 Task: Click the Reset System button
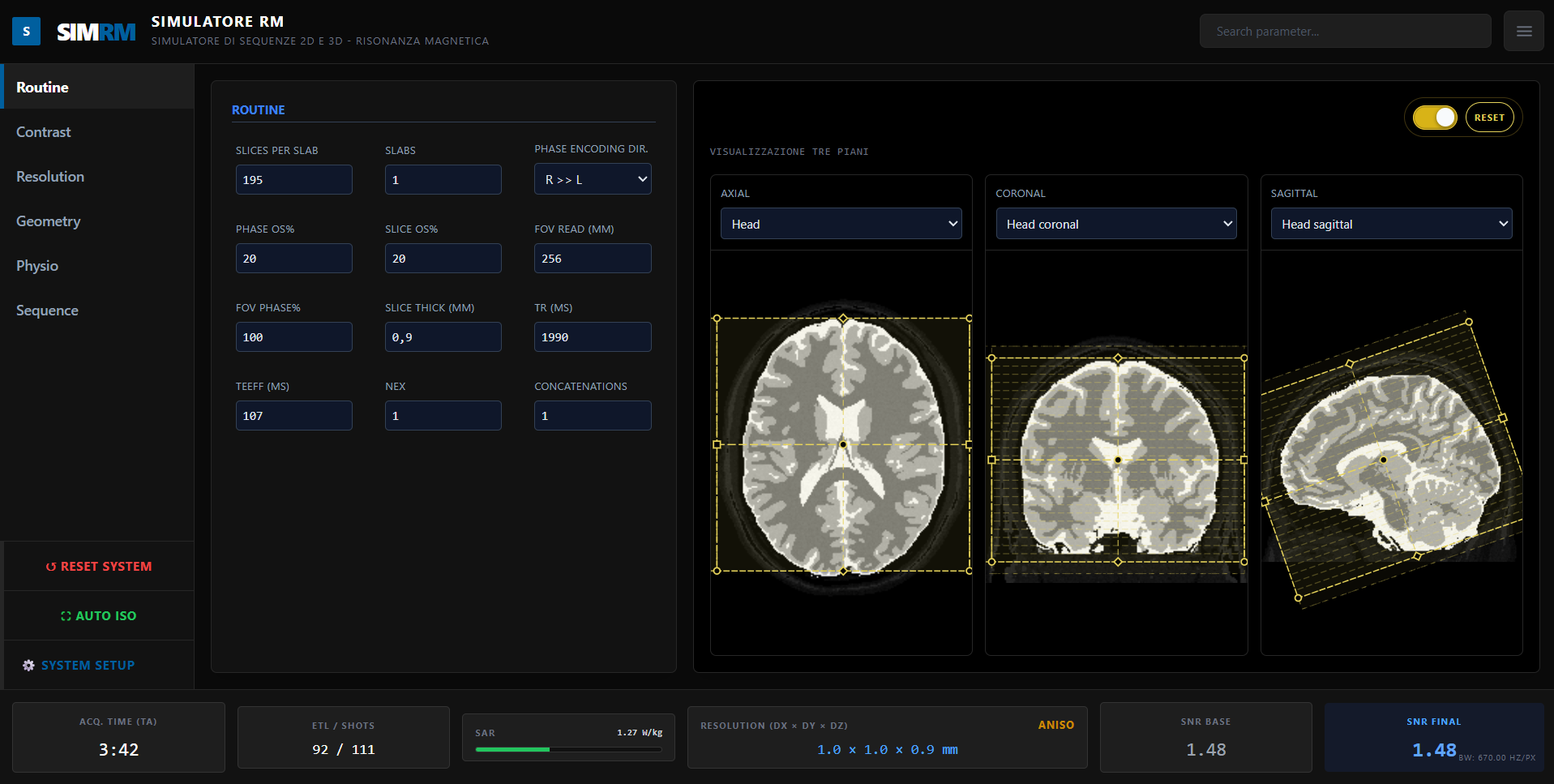coord(99,567)
